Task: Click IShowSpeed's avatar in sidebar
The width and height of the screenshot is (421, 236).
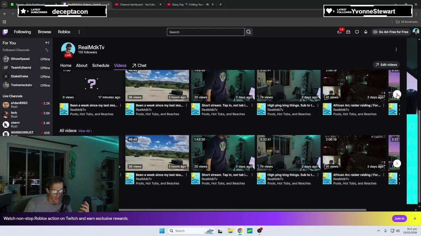Action: [x=6, y=59]
